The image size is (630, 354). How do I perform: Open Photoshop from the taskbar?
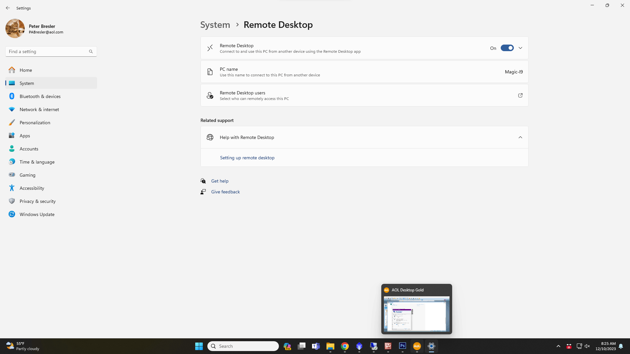click(x=403, y=346)
